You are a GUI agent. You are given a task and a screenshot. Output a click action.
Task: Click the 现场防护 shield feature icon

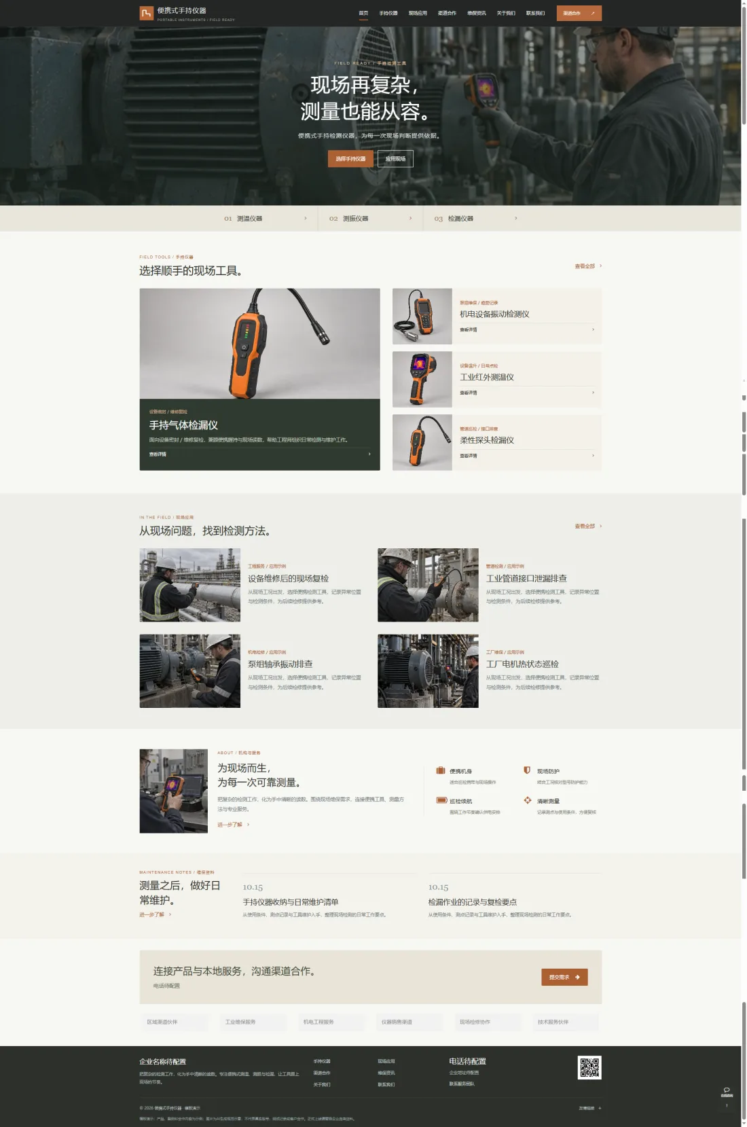tap(527, 770)
